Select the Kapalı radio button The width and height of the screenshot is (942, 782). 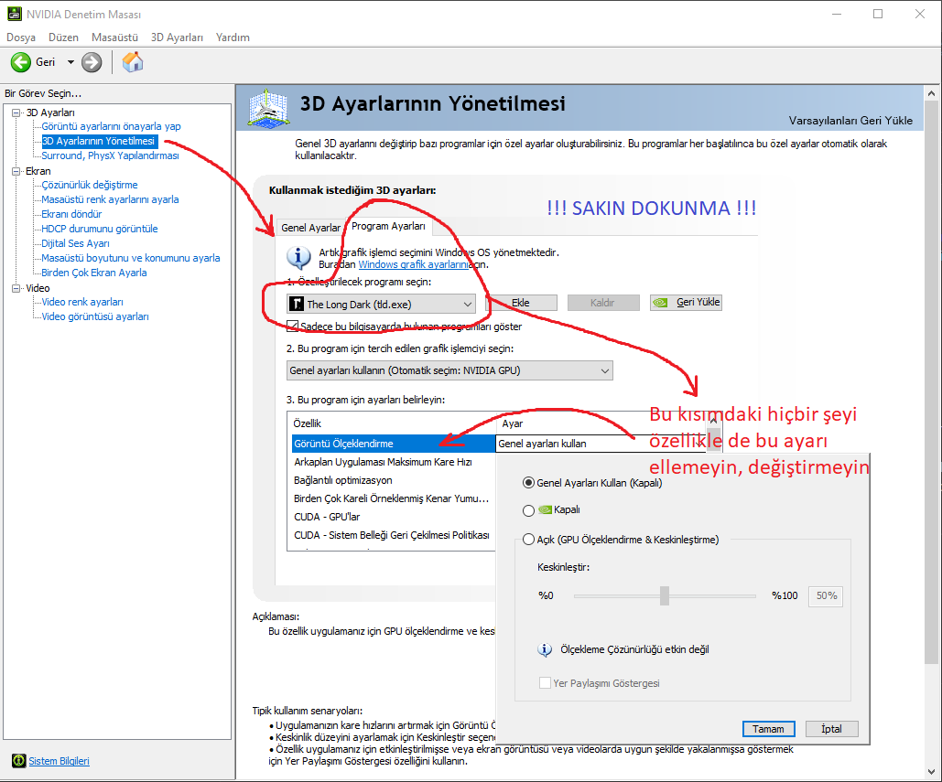tap(529, 510)
